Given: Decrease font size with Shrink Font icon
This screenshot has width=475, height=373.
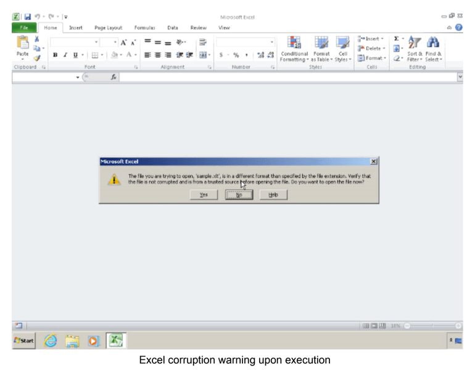Looking at the screenshot, I should (x=133, y=43).
